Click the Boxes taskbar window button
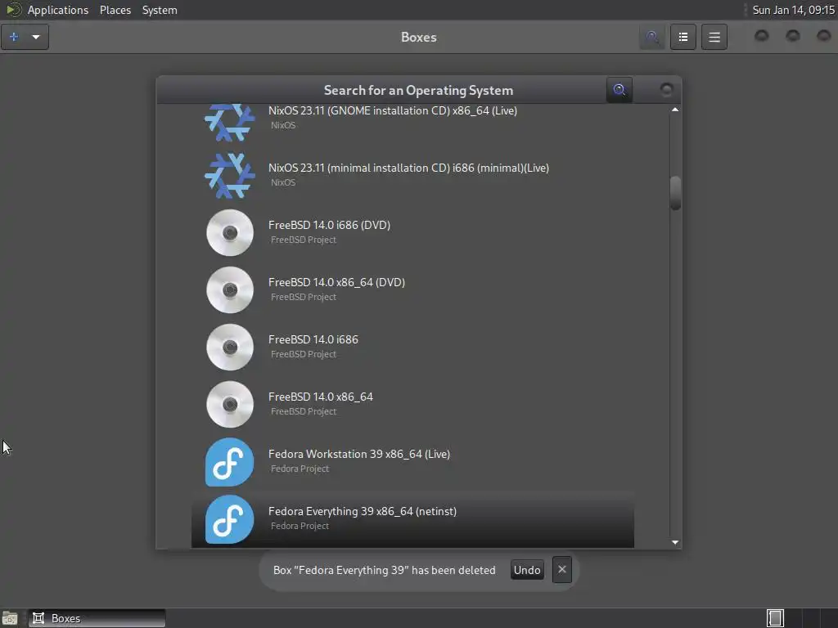 pyautogui.click(x=97, y=618)
